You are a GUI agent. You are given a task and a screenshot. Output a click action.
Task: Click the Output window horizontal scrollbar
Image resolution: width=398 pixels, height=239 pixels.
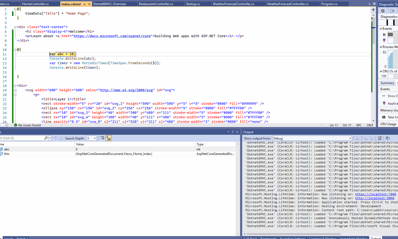[x=294, y=234]
